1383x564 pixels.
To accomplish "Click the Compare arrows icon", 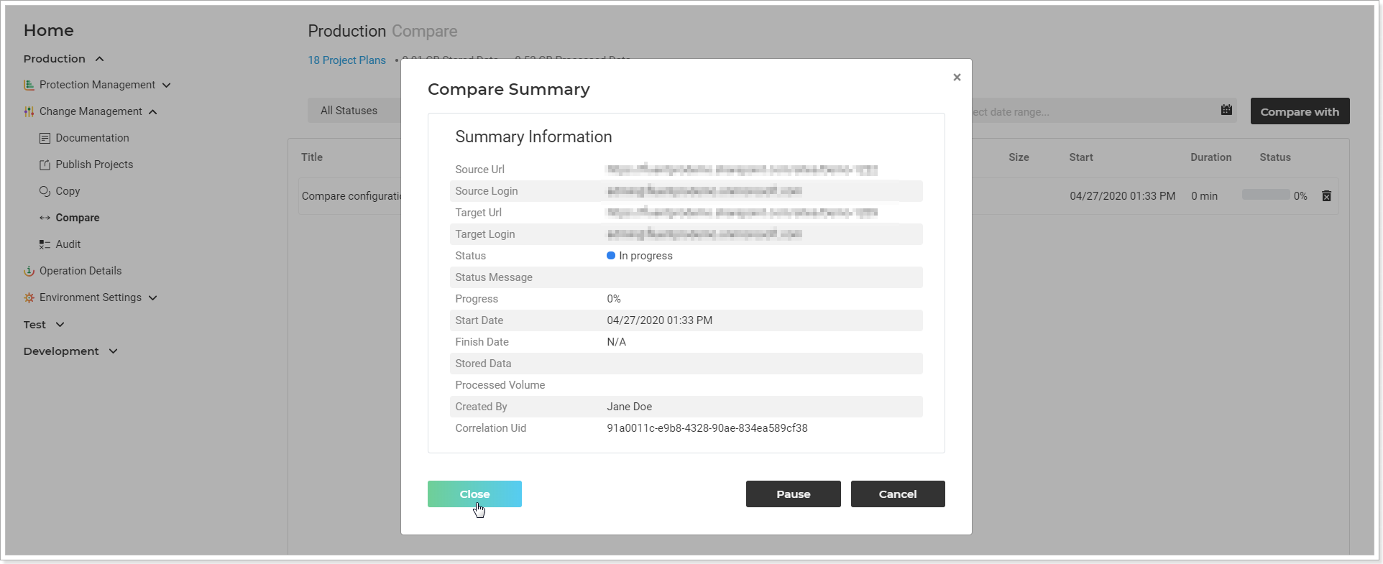I will [45, 218].
